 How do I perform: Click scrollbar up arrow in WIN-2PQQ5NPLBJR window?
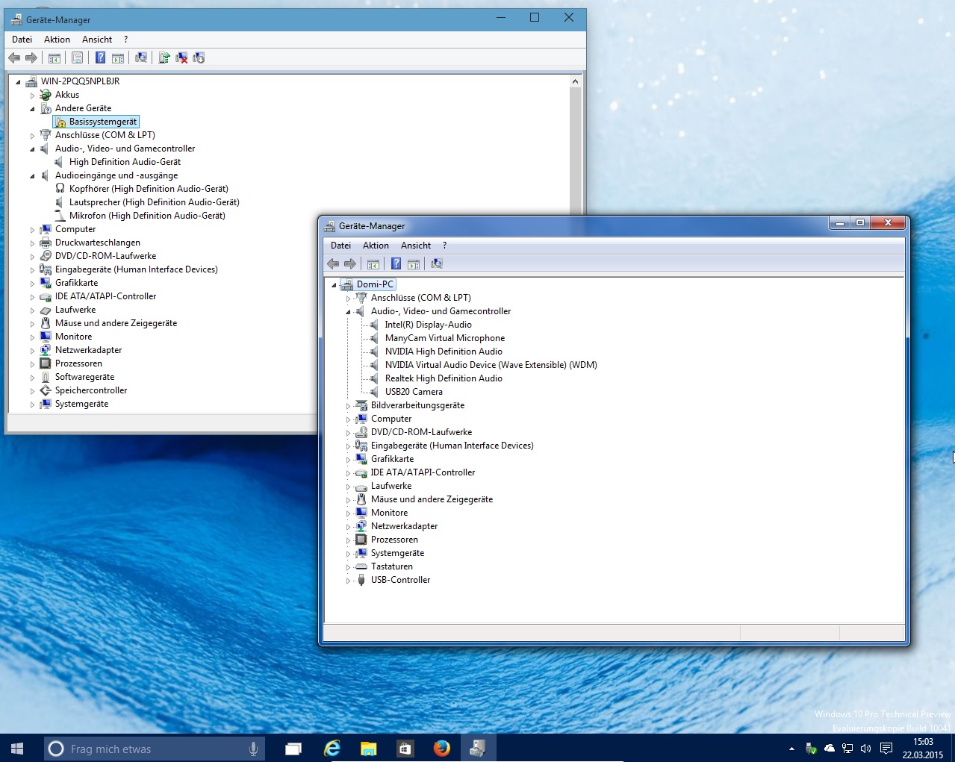tap(575, 81)
